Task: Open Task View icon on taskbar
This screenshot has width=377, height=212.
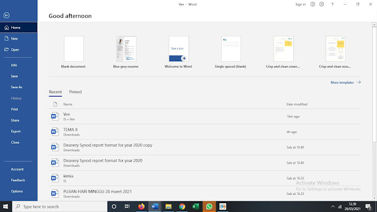Action: coord(127,206)
